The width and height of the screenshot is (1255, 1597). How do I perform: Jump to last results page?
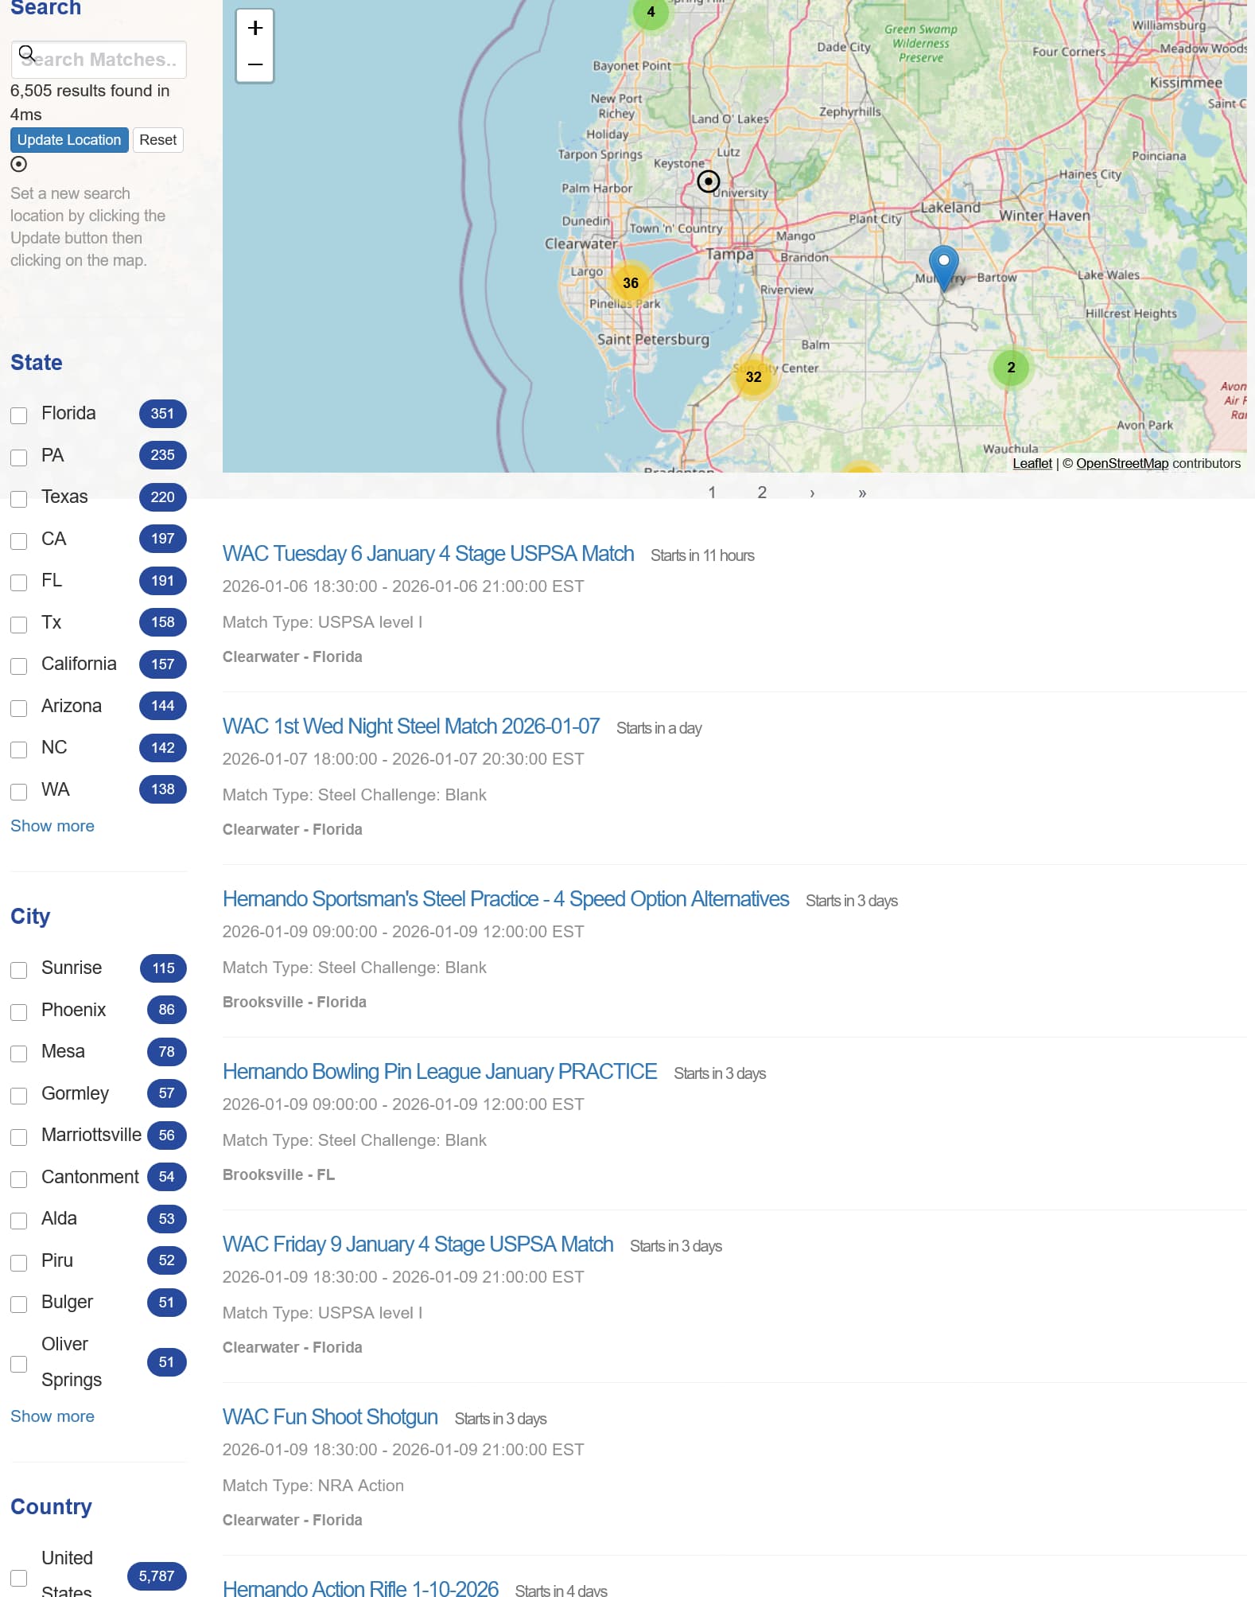pyautogui.click(x=862, y=493)
